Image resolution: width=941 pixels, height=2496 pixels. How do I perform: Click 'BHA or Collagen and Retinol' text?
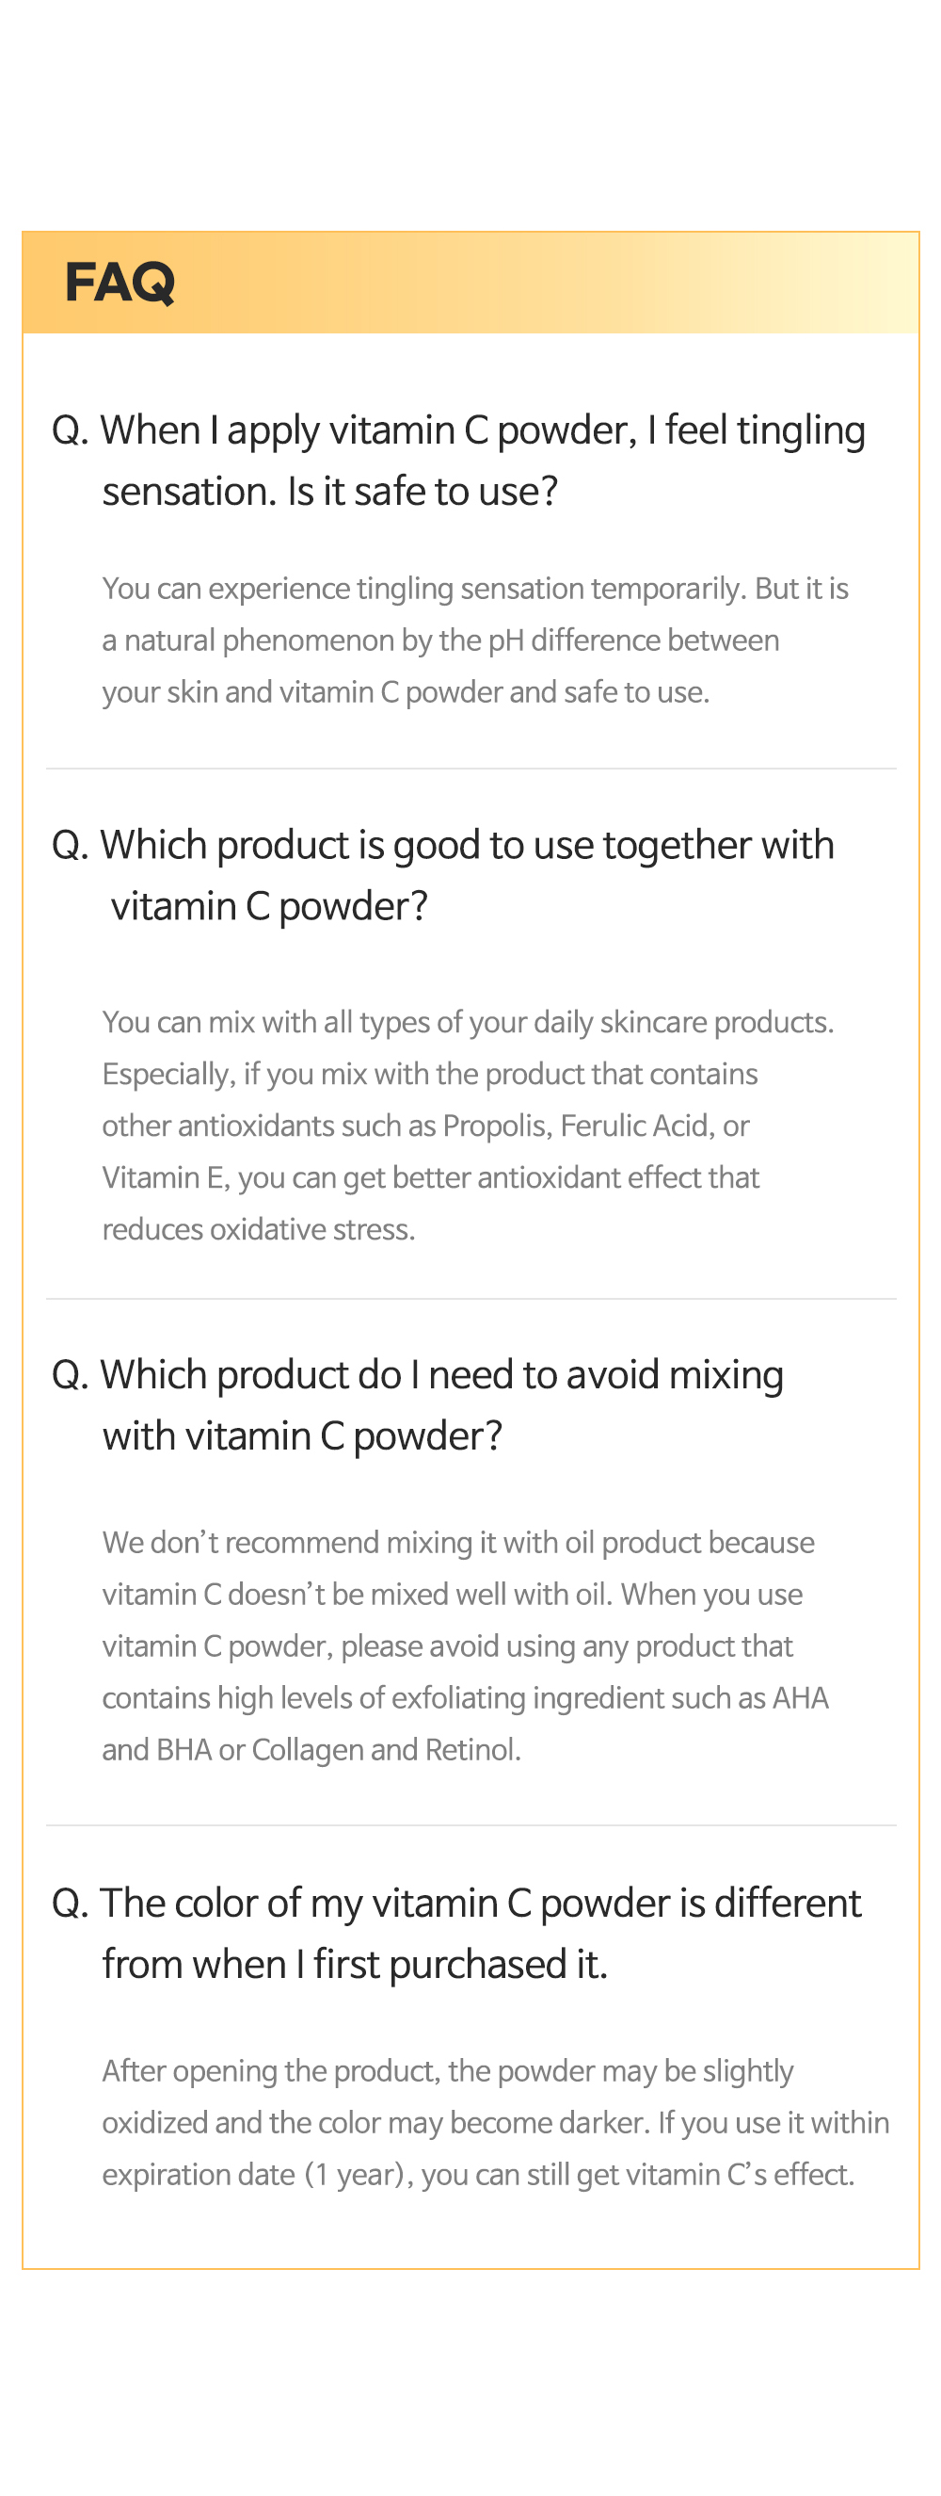311,1750
